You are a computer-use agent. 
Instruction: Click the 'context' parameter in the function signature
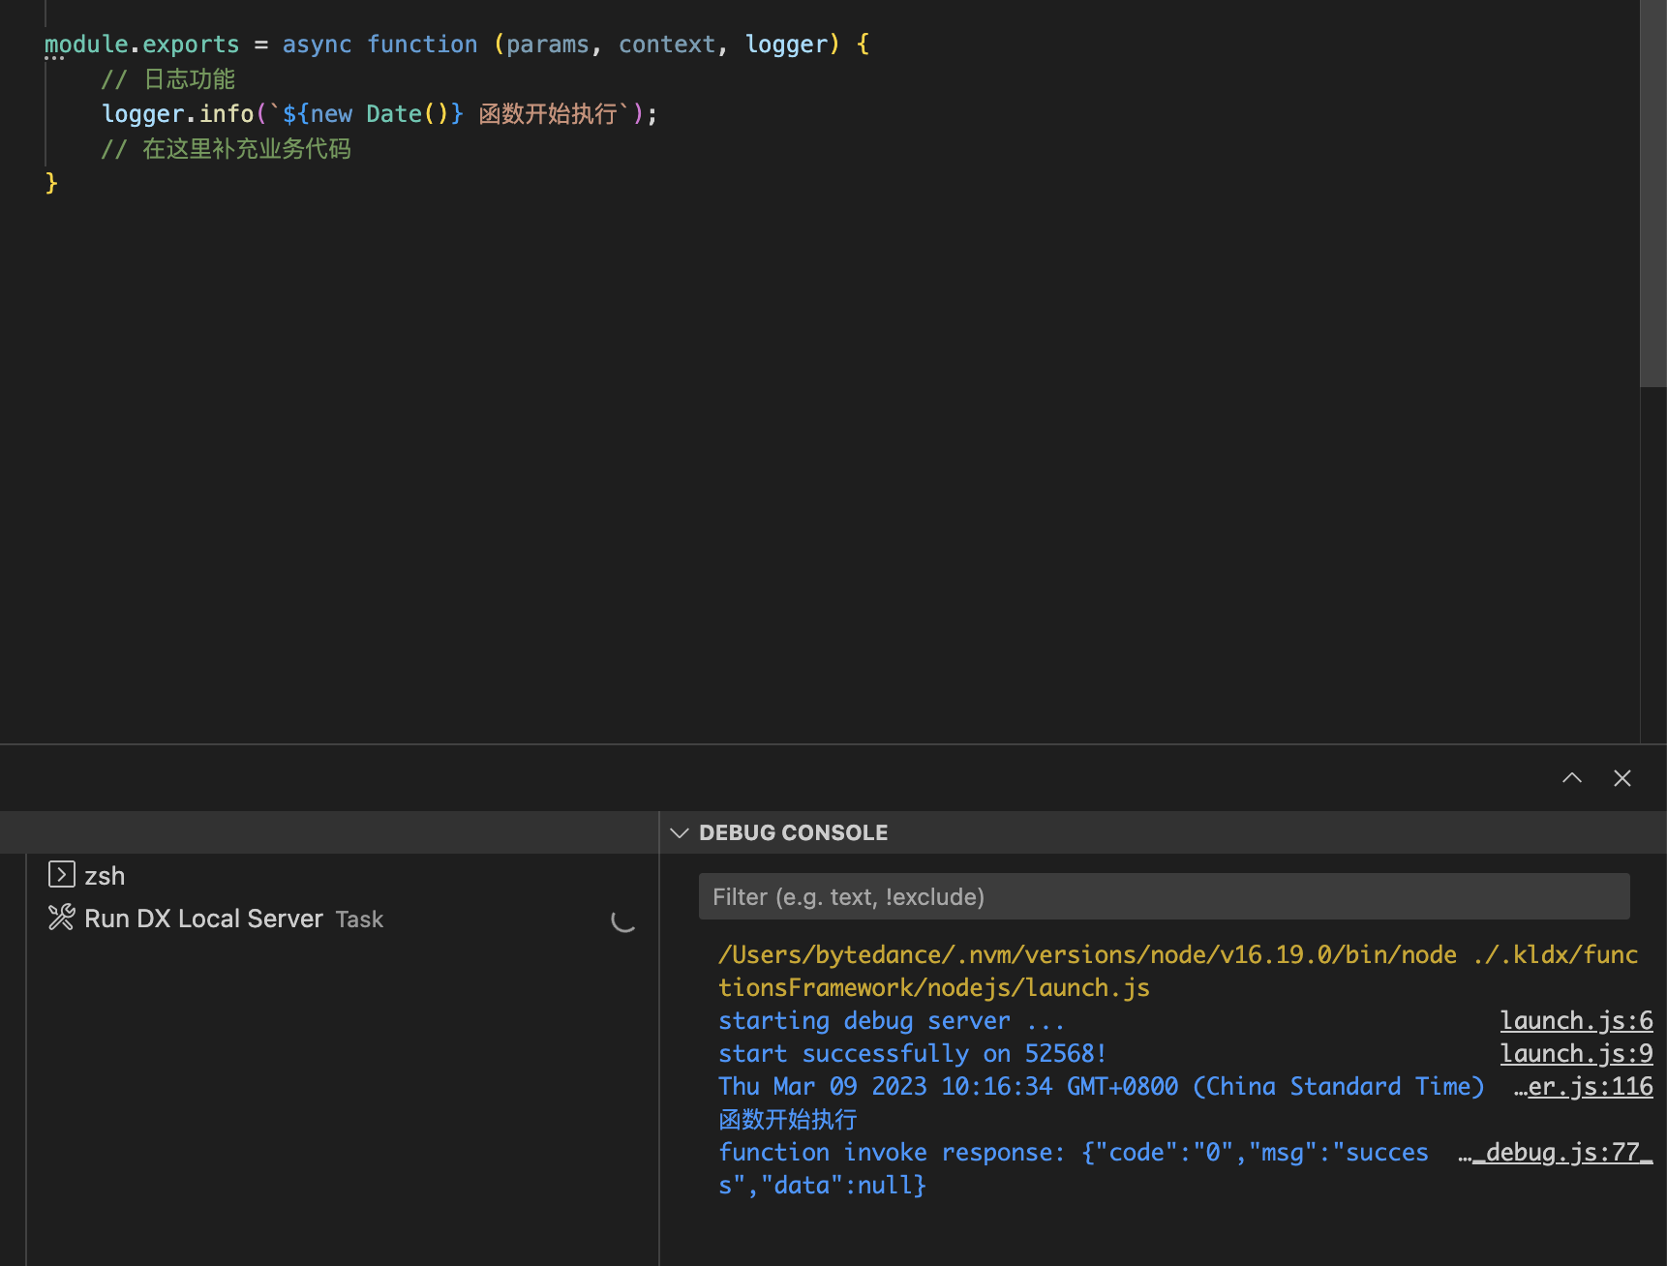pyautogui.click(x=667, y=45)
